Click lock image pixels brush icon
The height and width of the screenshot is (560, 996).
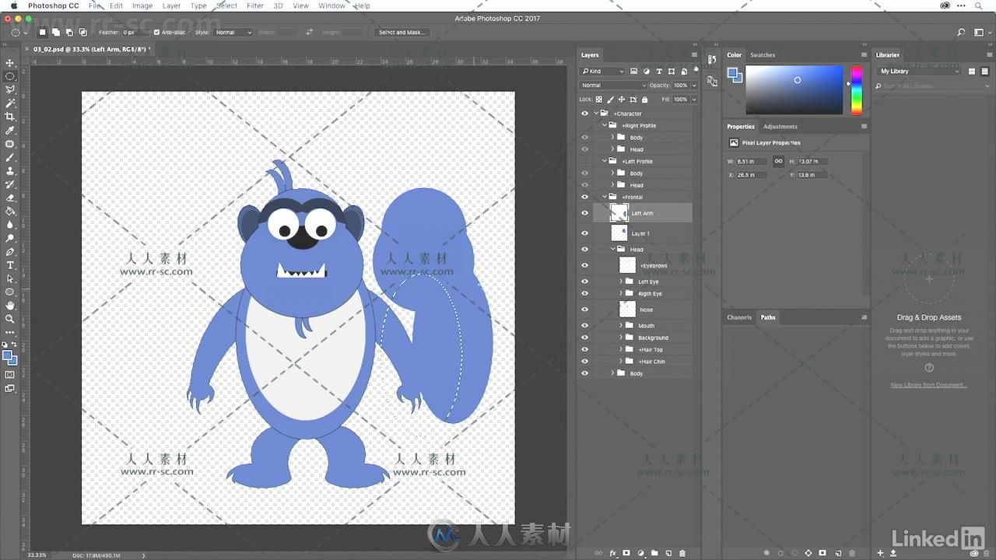point(610,100)
